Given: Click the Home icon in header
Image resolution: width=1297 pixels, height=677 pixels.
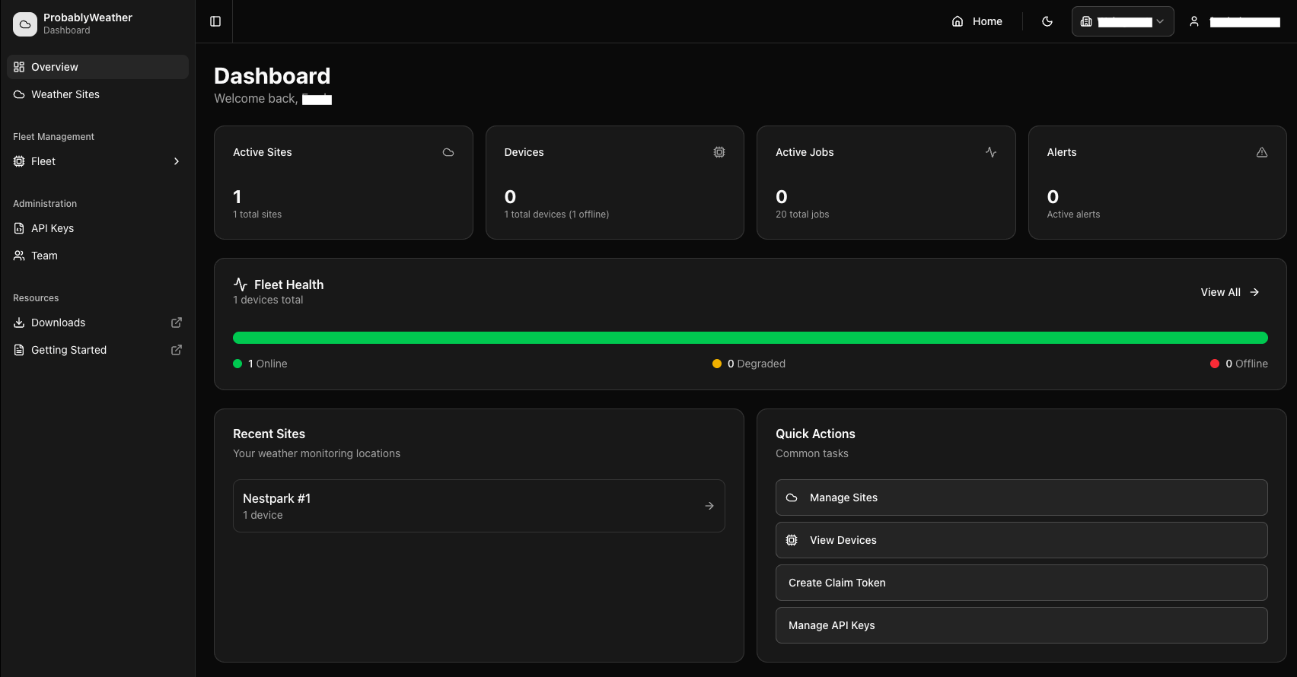Looking at the screenshot, I should click(x=958, y=21).
